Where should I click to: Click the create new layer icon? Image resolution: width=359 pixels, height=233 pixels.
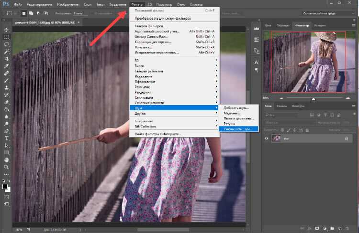(340, 228)
